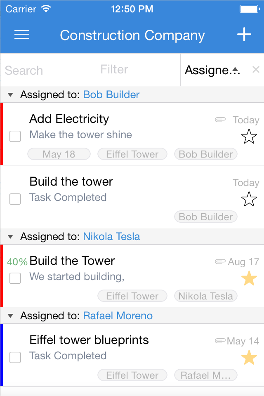This screenshot has height=396, width=264.
Task: Tap the May 18 tag
Action: pyautogui.click(x=59, y=154)
